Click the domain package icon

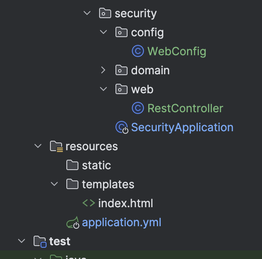121,70
